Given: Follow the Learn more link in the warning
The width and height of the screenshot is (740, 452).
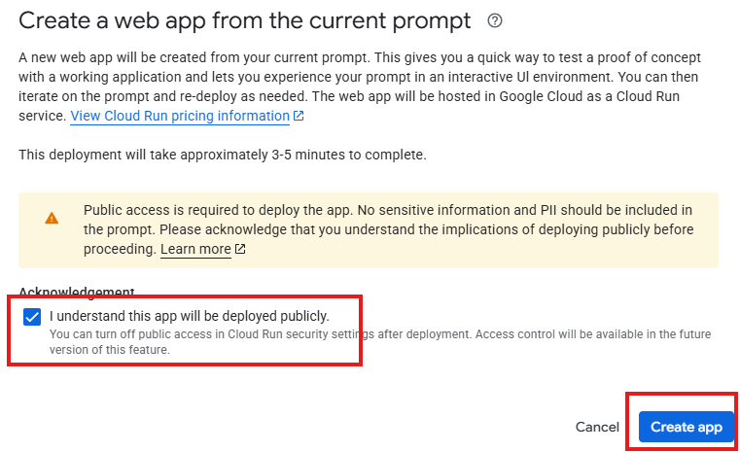Looking at the screenshot, I should [x=195, y=249].
